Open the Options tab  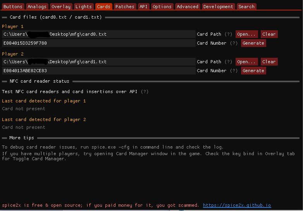pos(162,7)
